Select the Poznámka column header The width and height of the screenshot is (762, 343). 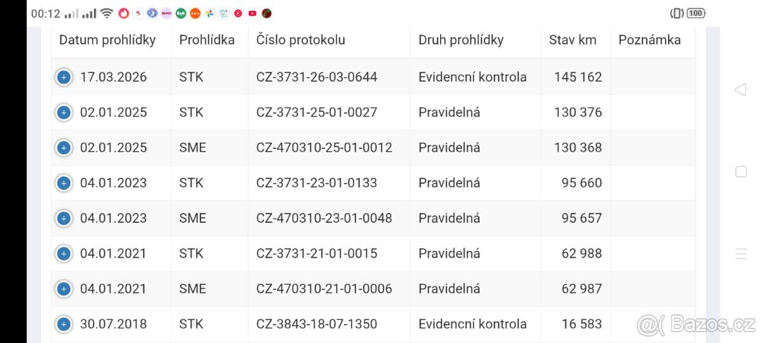pyautogui.click(x=650, y=39)
